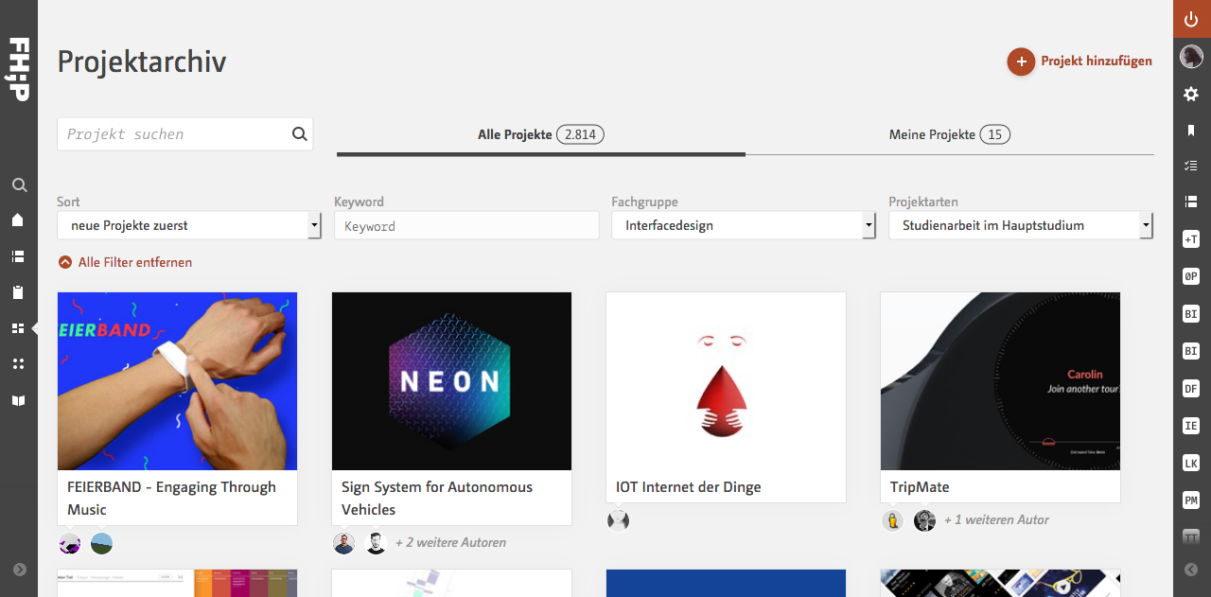Click the FH;P logo in left sidebar

[18, 69]
